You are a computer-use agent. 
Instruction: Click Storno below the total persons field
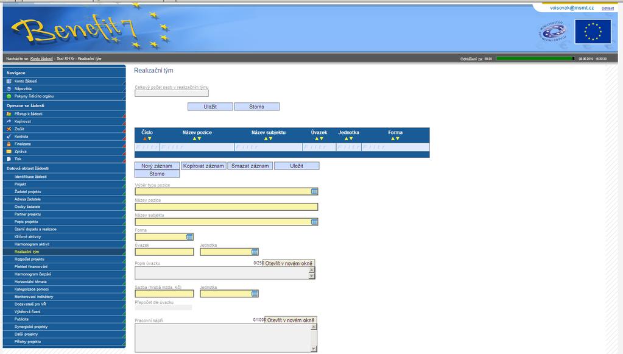(x=256, y=107)
